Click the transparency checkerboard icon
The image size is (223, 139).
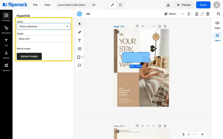pos(190,14)
